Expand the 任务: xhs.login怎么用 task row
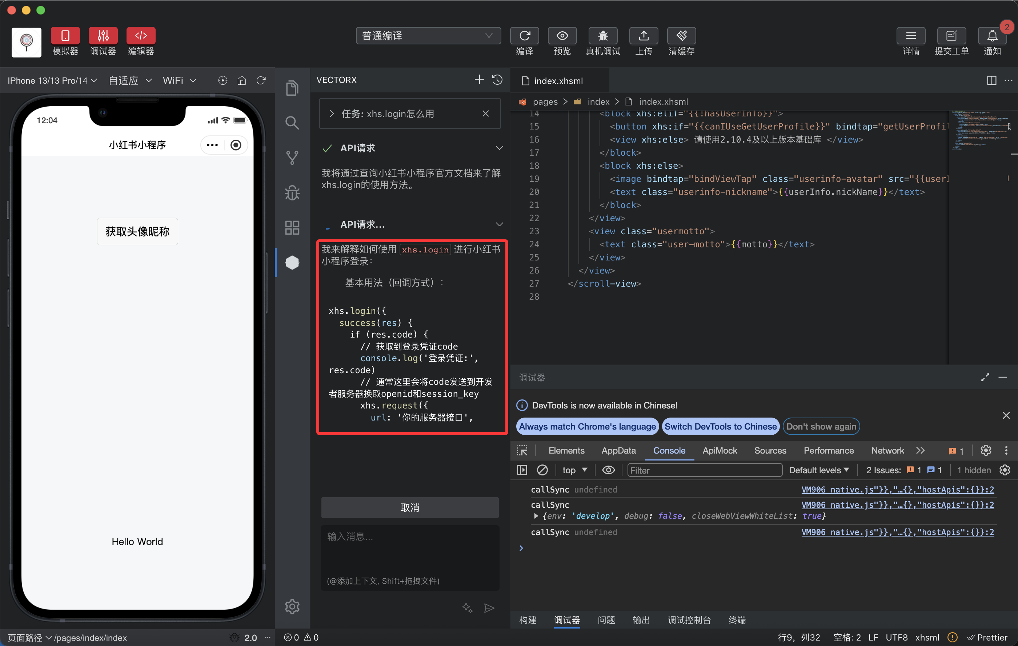 (332, 113)
